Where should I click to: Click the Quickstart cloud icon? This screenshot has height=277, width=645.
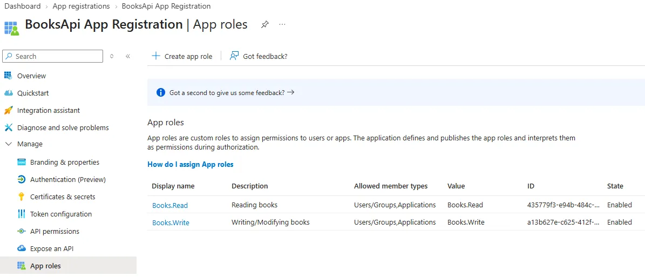[8, 93]
